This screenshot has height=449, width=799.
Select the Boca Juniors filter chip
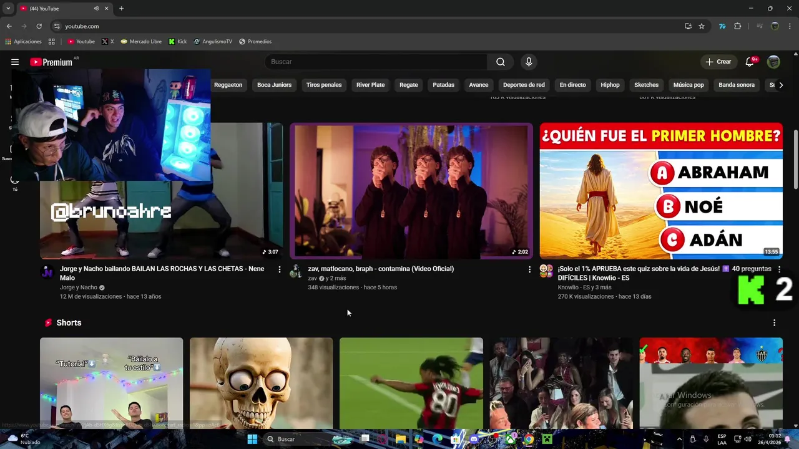click(x=274, y=85)
